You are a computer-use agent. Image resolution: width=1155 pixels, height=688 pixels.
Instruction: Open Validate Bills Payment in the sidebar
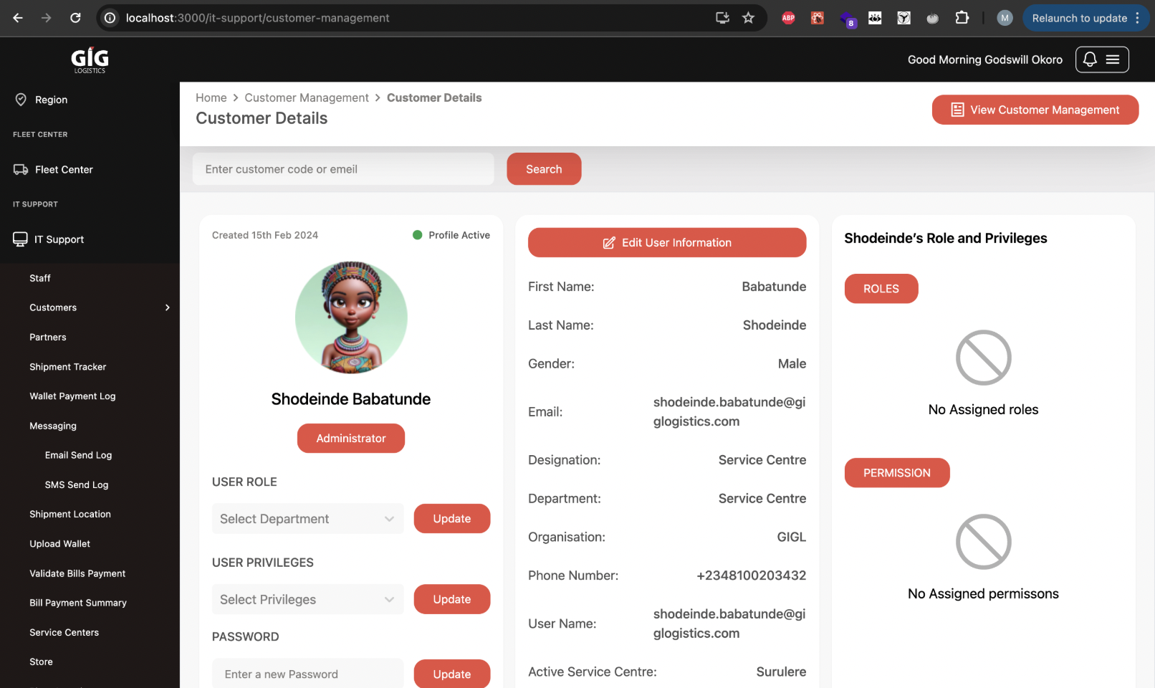[77, 573]
